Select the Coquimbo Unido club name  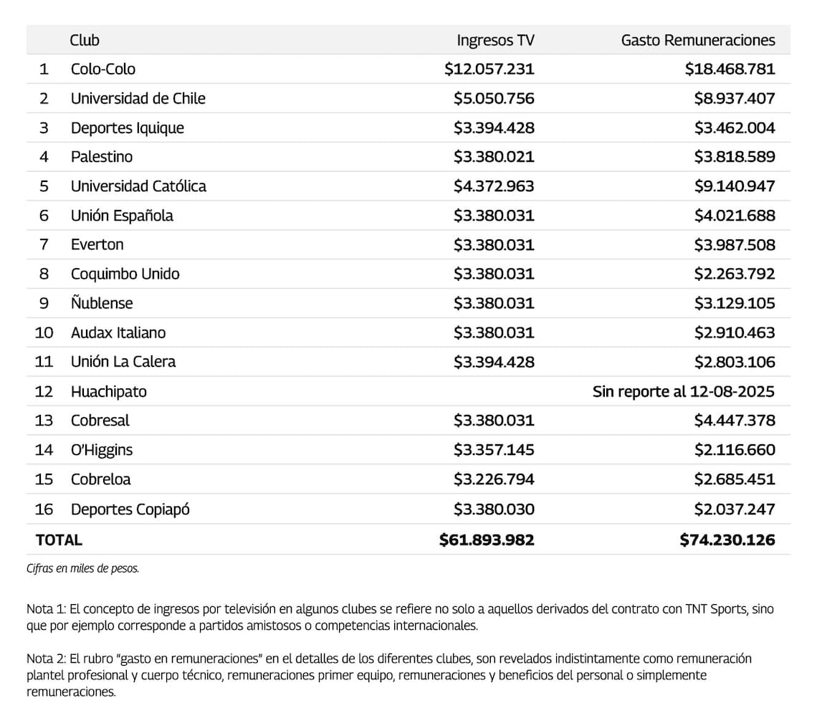pyautogui.click(x=125, y=274)
